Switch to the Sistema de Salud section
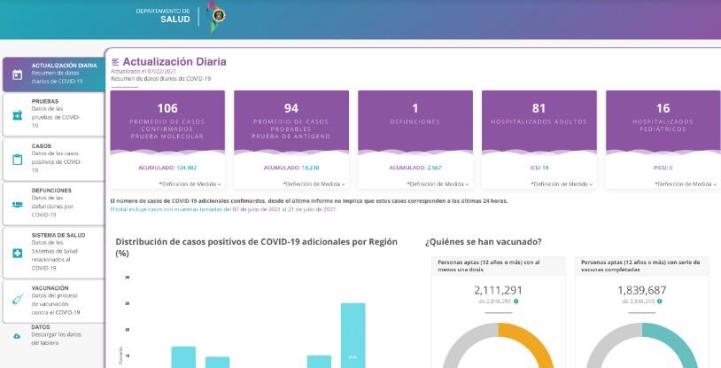 click(52, 250)
